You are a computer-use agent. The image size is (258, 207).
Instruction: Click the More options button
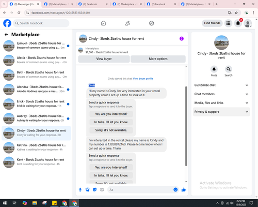(158, 59)
